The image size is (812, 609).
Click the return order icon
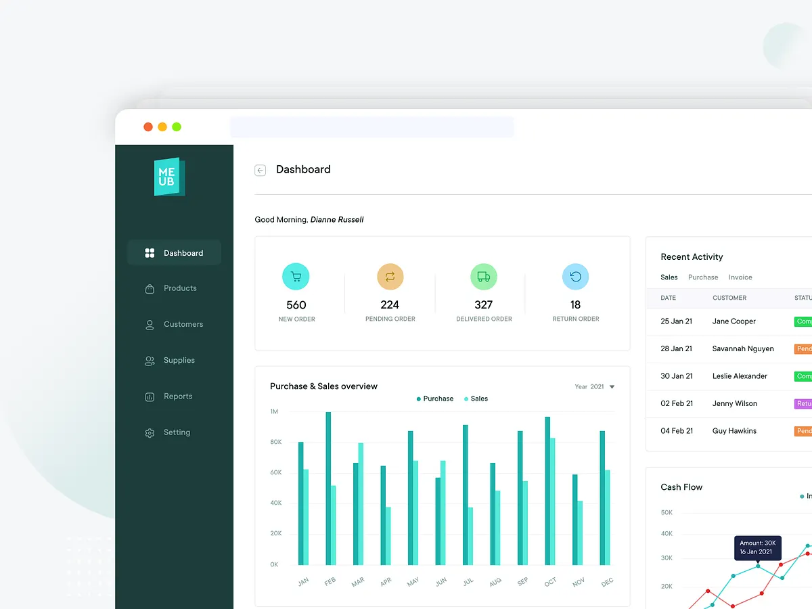[575, 276]
